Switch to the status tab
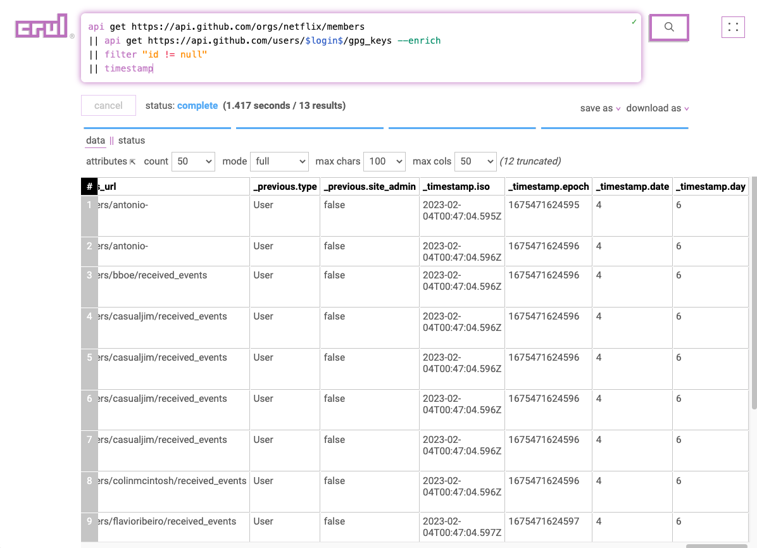757x548 pixels. (131, 140)
